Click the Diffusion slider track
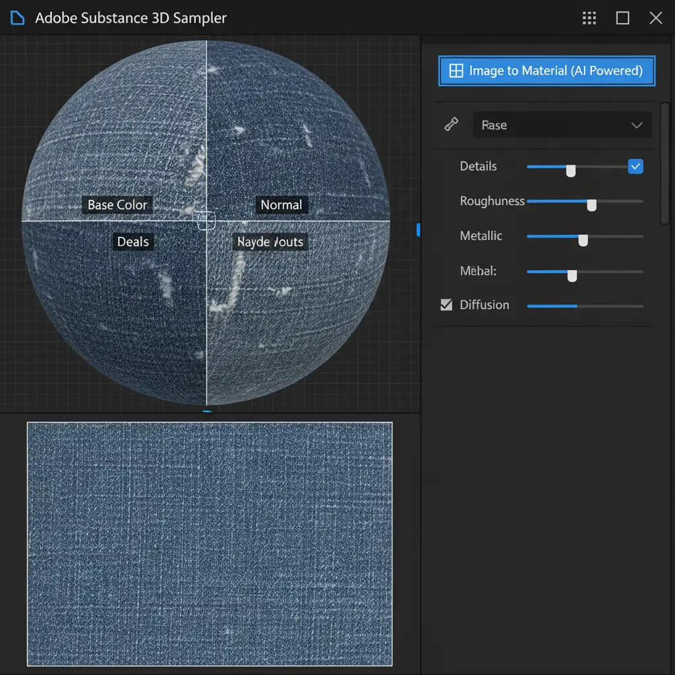Screen dimensions: 675x675 pyautogui.click(x=585, y=306)
